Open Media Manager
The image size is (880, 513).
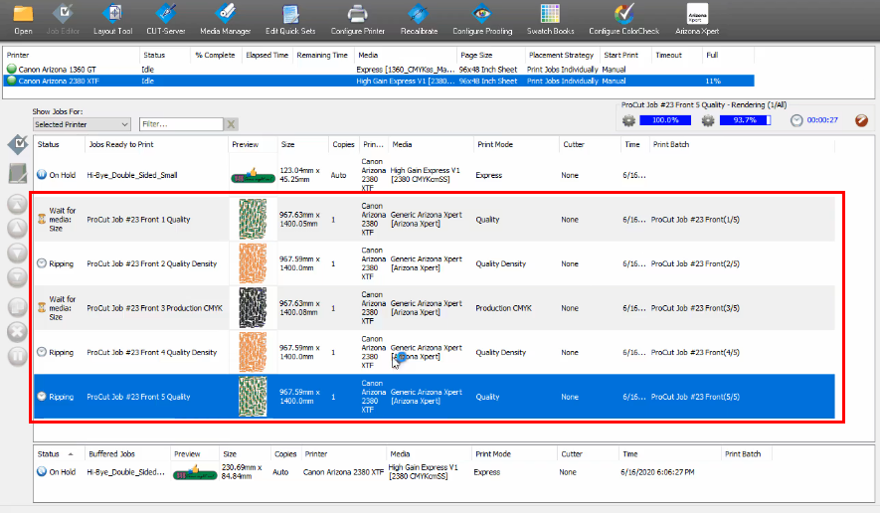[227, 17]
